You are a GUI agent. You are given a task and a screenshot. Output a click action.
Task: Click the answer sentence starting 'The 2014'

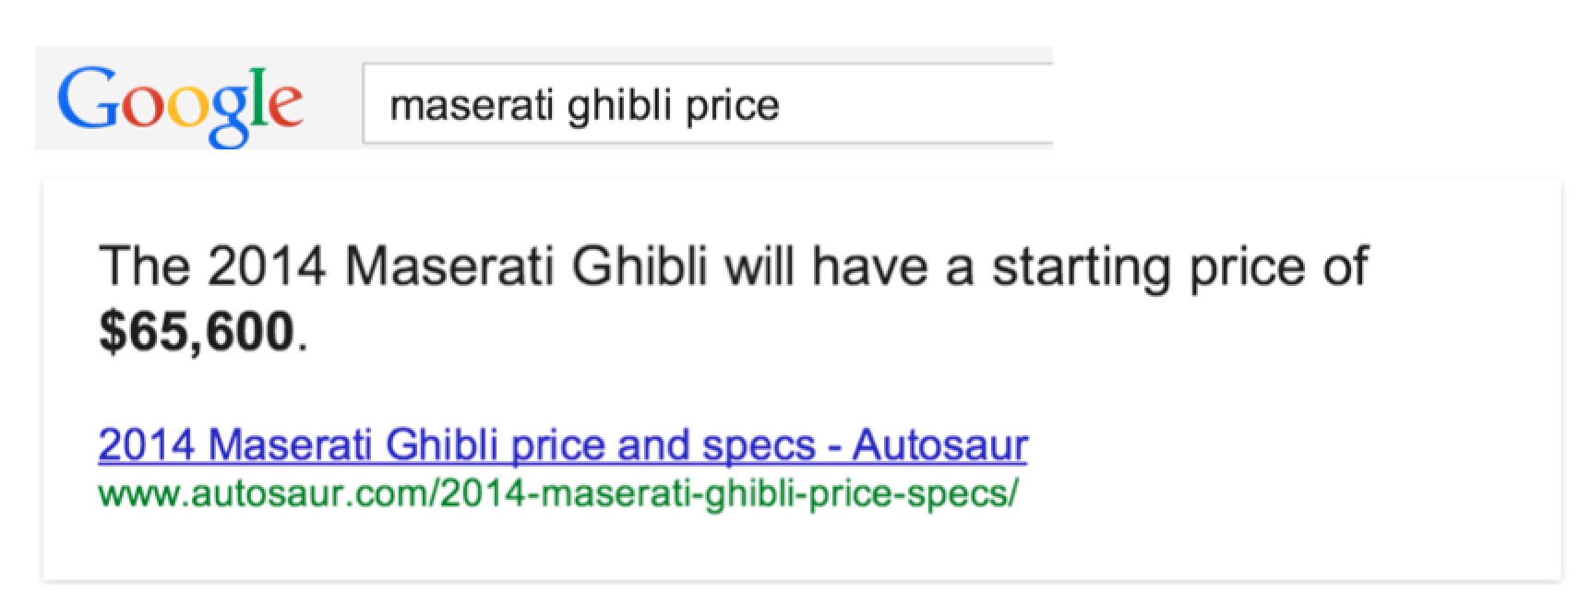[733, 298]
